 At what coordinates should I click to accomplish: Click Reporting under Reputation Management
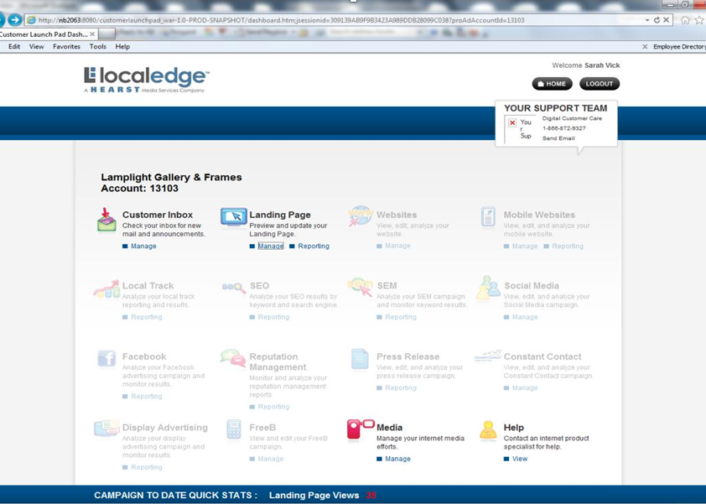coord(273,407)
